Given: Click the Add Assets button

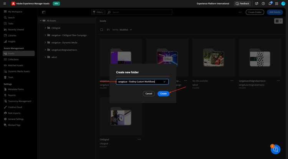Looking at the screenshot, I should [275, 12].
